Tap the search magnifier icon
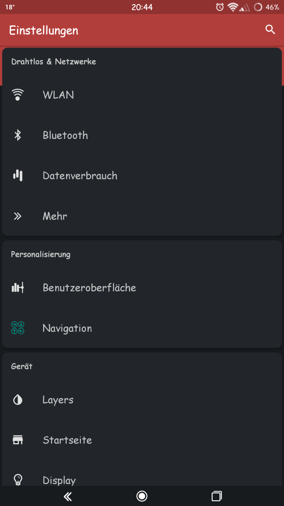Screen dimensions: 284x506 270,29
